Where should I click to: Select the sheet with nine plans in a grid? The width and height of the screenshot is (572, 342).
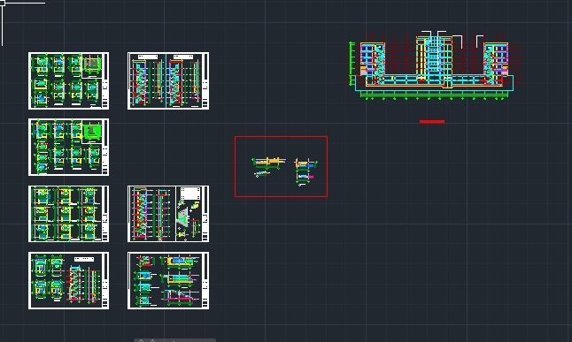68,214
